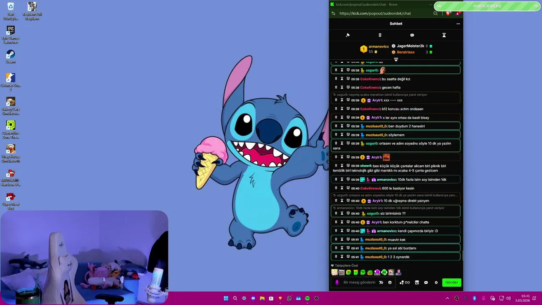Click the tray Bluetooth icon

pos(474,298)
